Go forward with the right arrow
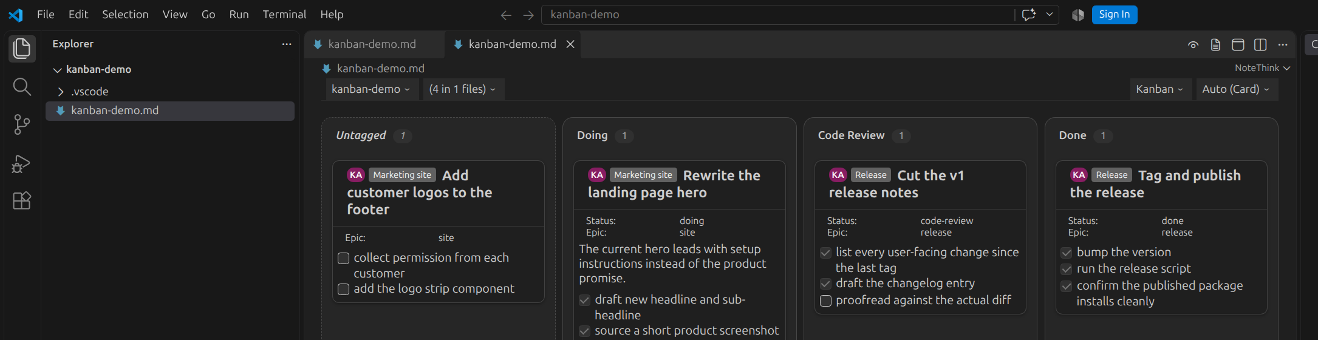1318x340 pixels. pyautogui.click(x=528, y=15)
